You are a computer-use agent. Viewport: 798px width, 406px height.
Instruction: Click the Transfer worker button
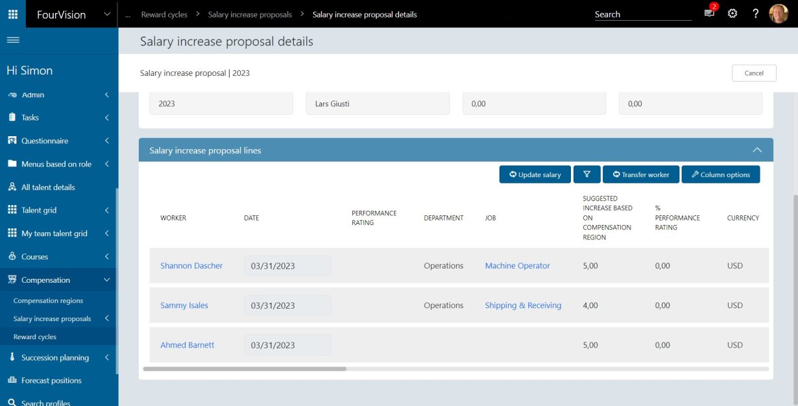pyautogui.click(x=641, y=174)
